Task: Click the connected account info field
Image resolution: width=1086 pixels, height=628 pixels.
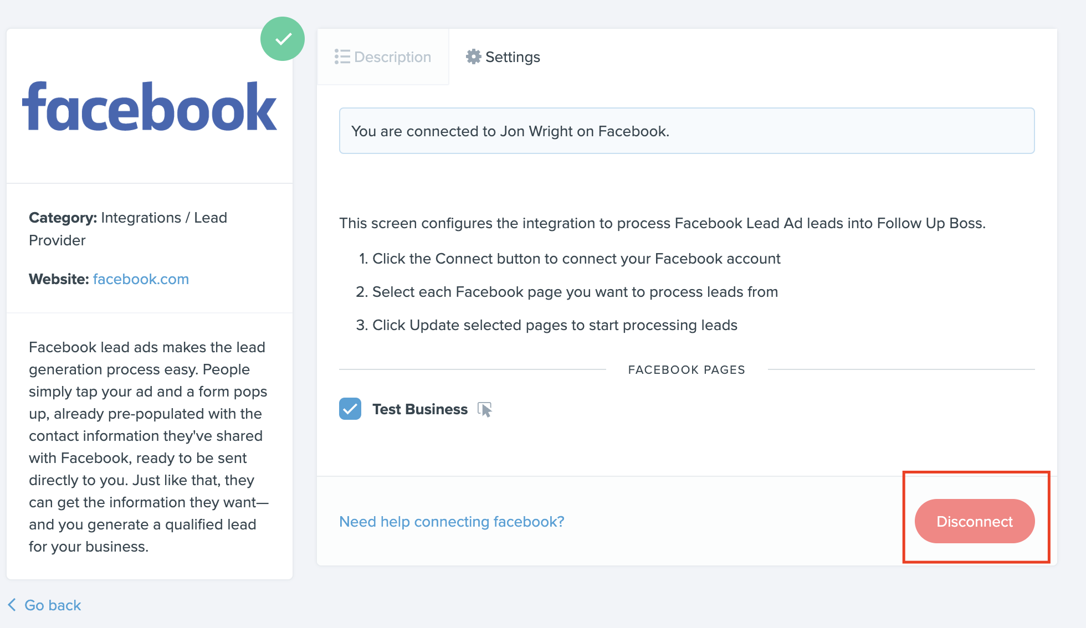Action: pos(687,131)
